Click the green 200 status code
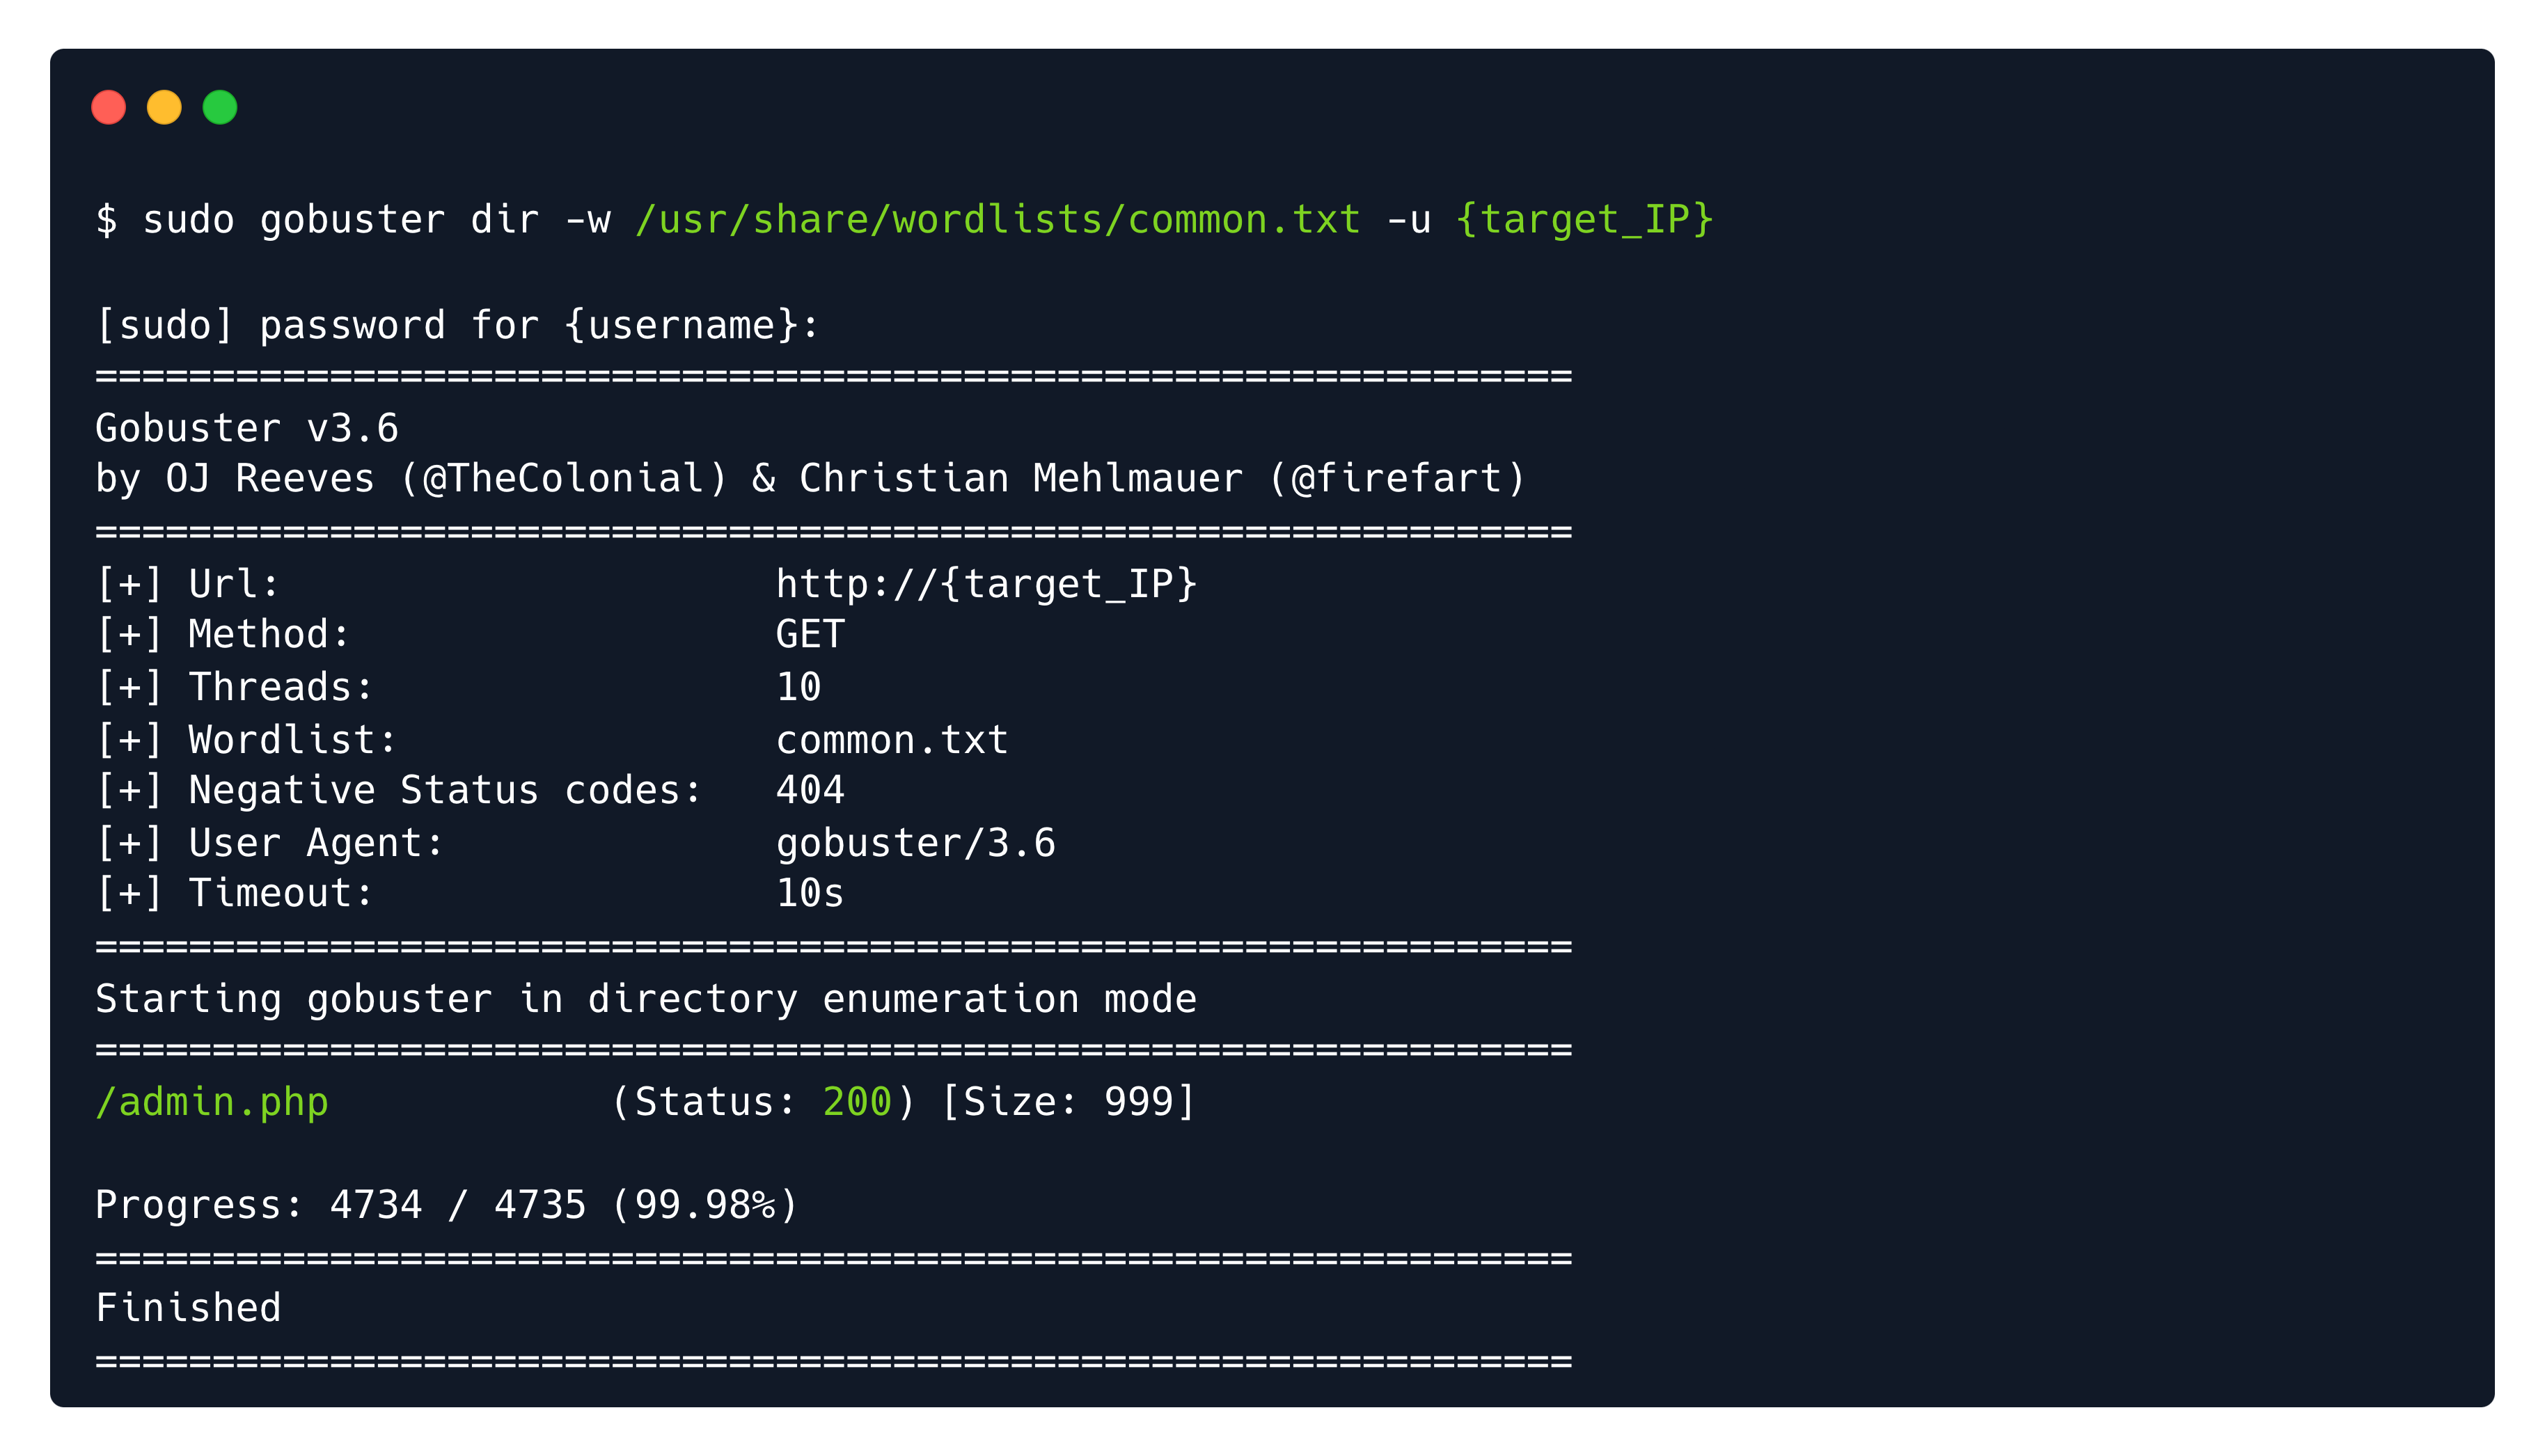The height and width of the screenshot is (1456, 2545). pyautogui.click(x=857, y=1102)
